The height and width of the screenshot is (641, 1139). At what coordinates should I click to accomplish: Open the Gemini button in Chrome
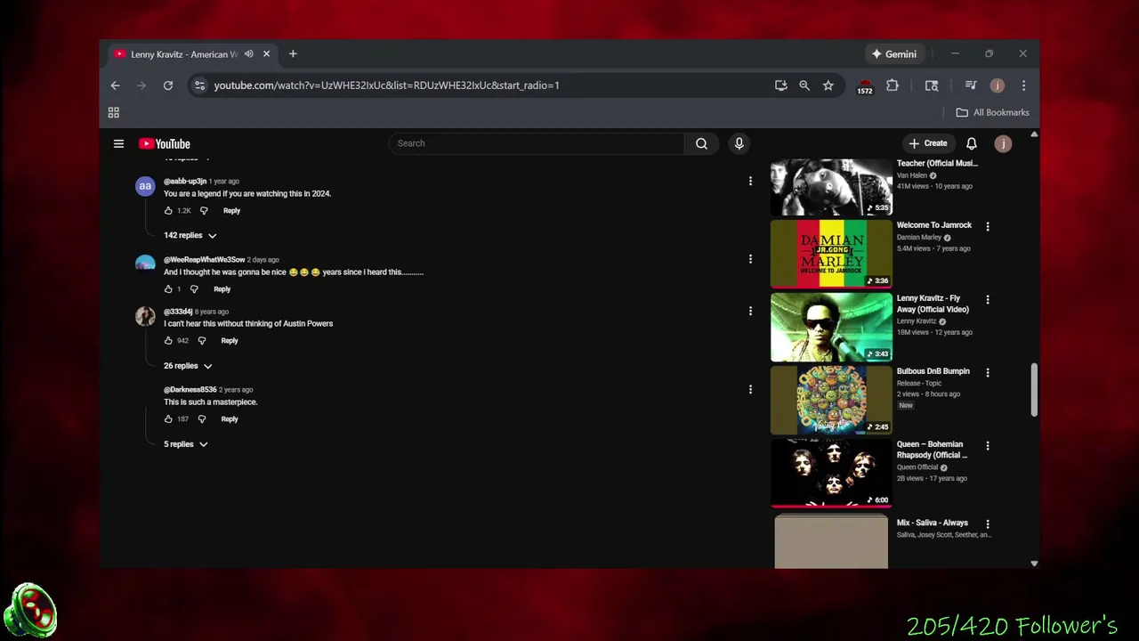[894, 54]
